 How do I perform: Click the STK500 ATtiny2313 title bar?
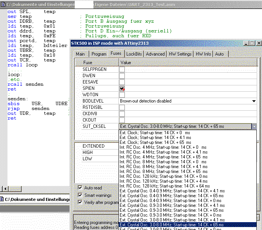click(156, 43)
